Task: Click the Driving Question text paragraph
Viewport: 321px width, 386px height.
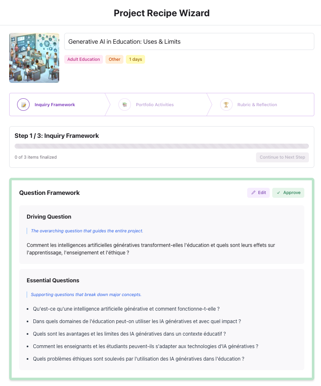Action: coord(150,249)
